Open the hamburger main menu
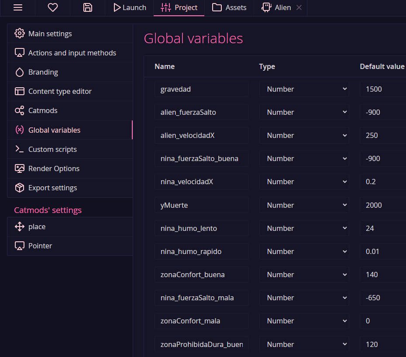Image resolution: width=406 pixels, height=357 pixels. click(18, 7)
